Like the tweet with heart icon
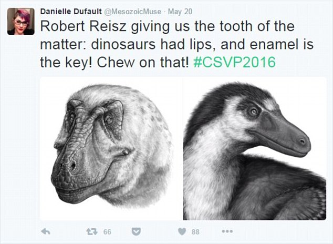The width and height of the screenshot is (333, 244). coord(182,231)
